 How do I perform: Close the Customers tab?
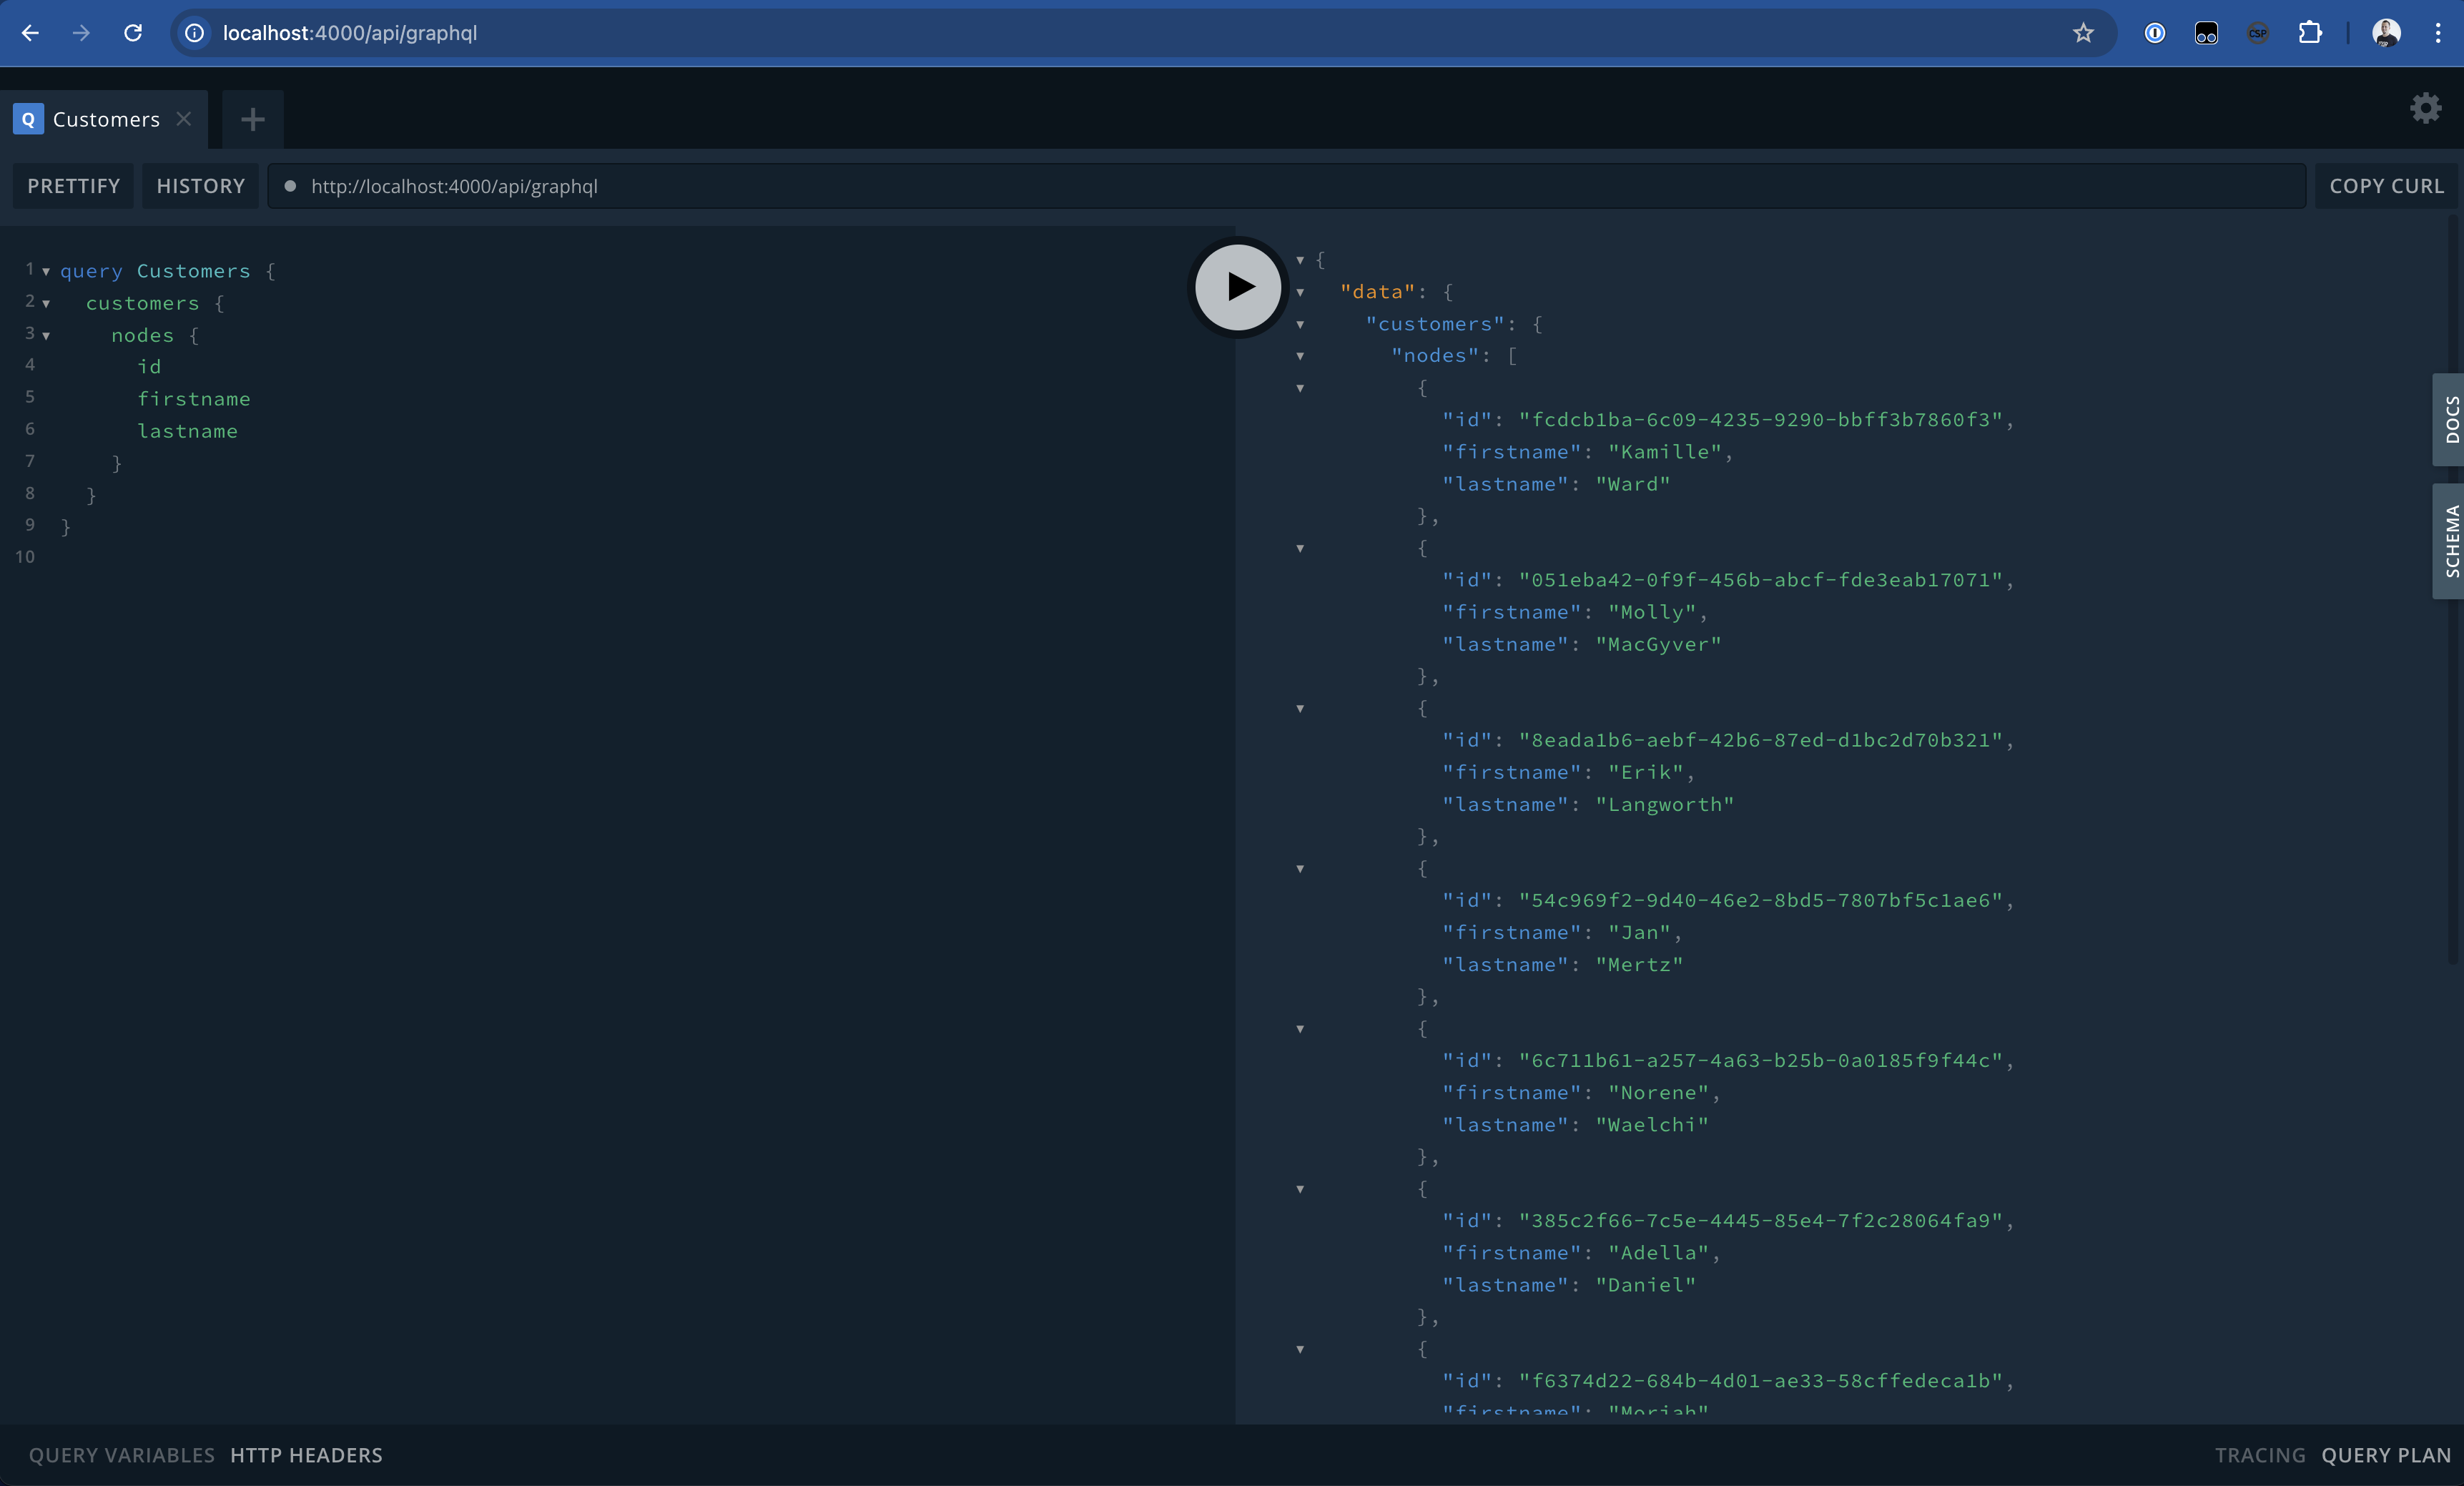pos(184,119)
